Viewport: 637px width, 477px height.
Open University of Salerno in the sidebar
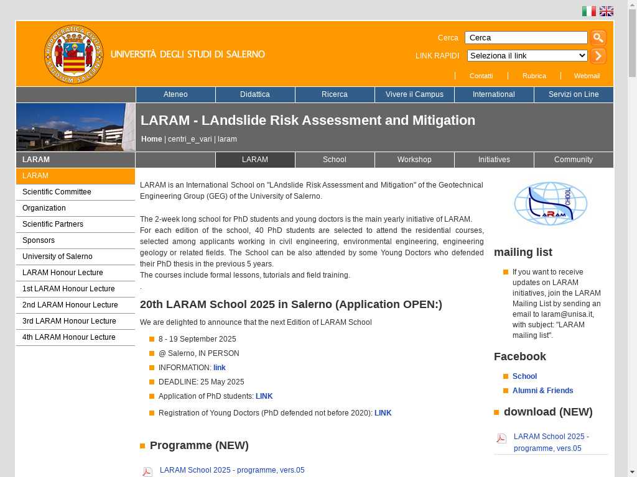(x=75, y=257)
